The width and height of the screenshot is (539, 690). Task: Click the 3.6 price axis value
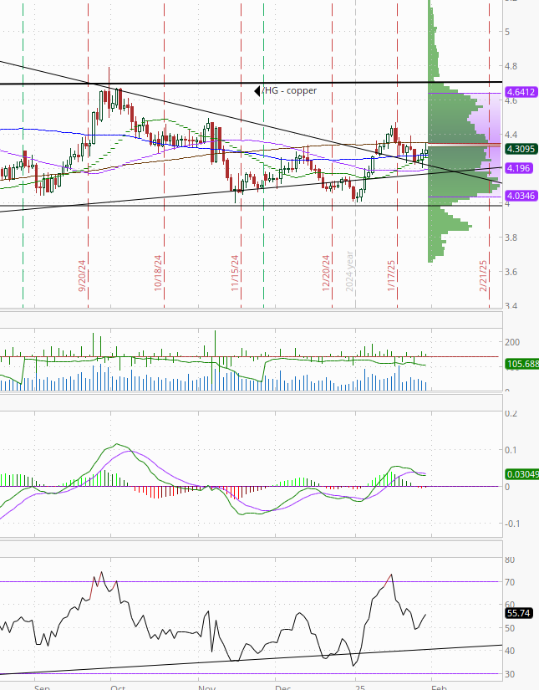(511, 272)
